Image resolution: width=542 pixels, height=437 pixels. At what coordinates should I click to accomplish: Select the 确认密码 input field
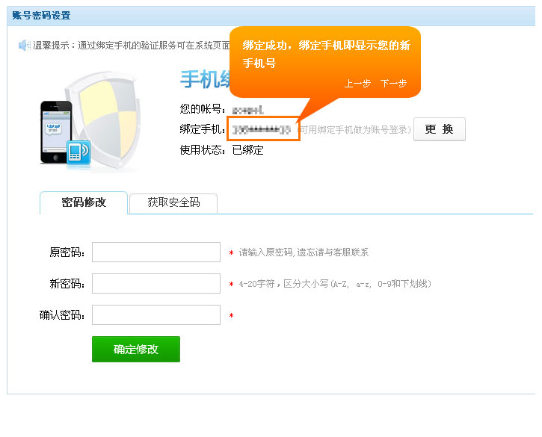pos(155,315)
